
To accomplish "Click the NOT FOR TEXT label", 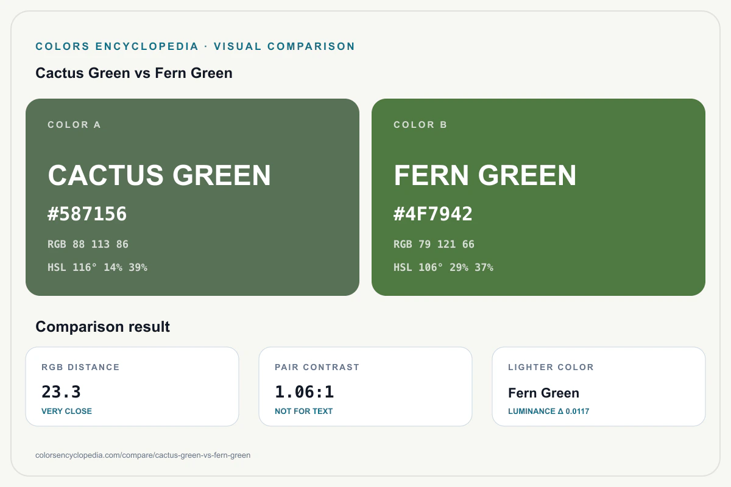I will 303,412.
